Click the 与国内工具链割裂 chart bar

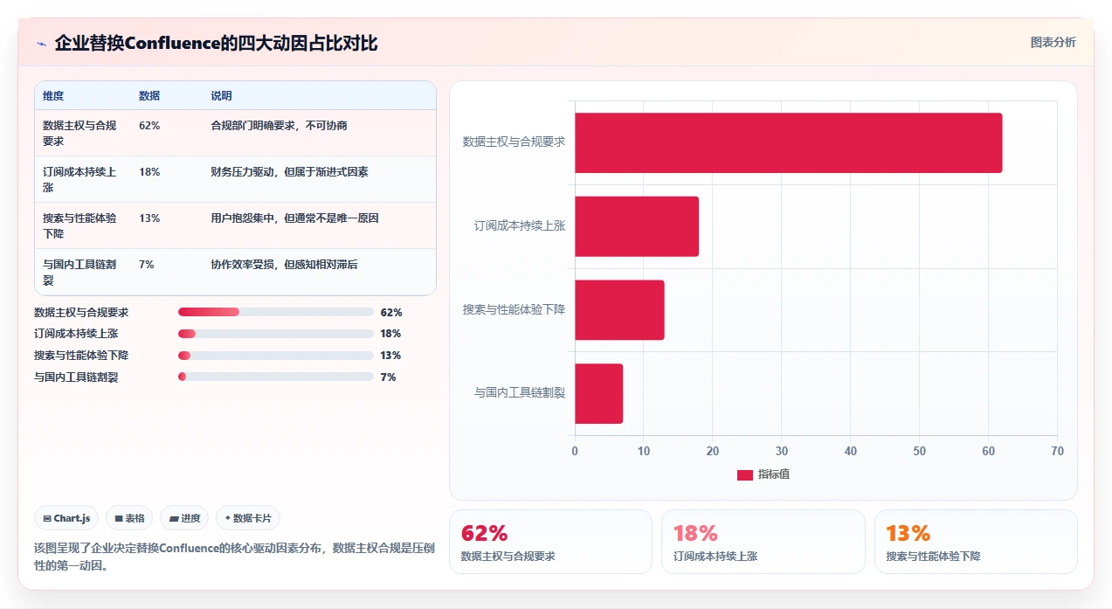pos(598,393)
